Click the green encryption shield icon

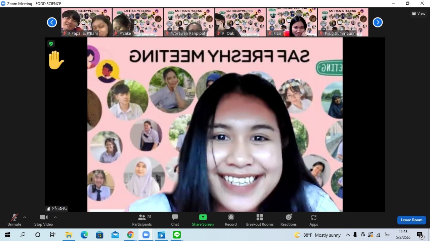tap(51, 44)
